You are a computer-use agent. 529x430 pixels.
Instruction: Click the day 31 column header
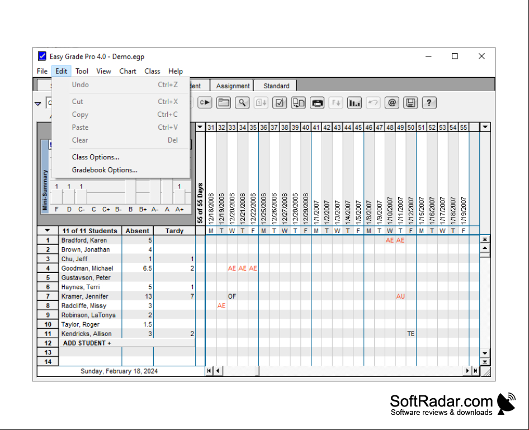211,127
